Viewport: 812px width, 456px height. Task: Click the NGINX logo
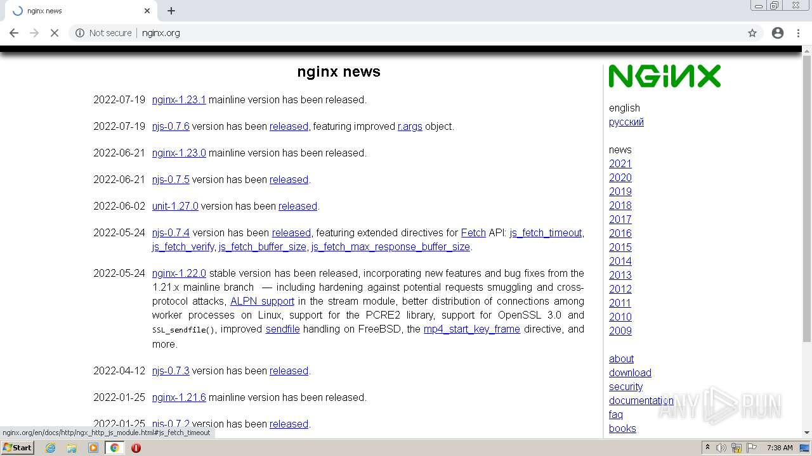[x=664, y=76]
